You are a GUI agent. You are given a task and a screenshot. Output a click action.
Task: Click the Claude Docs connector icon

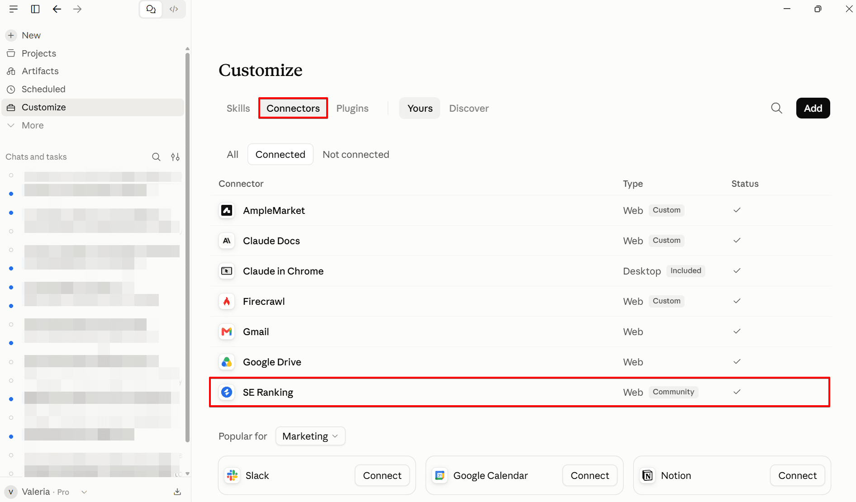pos(227,241)
